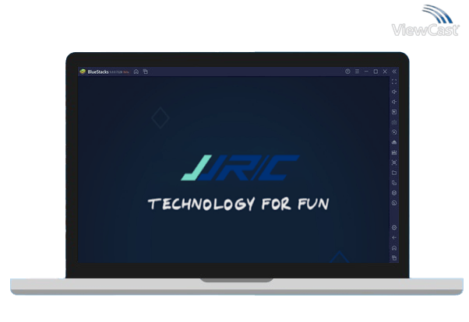Show recent apps from the side toolbar bottom

click(x=394, y=257)
